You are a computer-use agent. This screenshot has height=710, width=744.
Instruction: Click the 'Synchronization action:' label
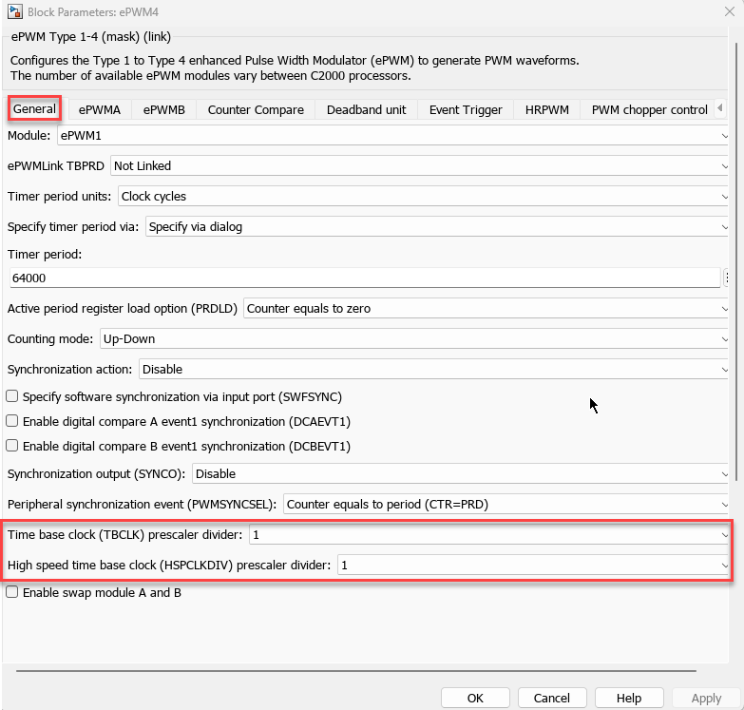(x=69, y=369)
